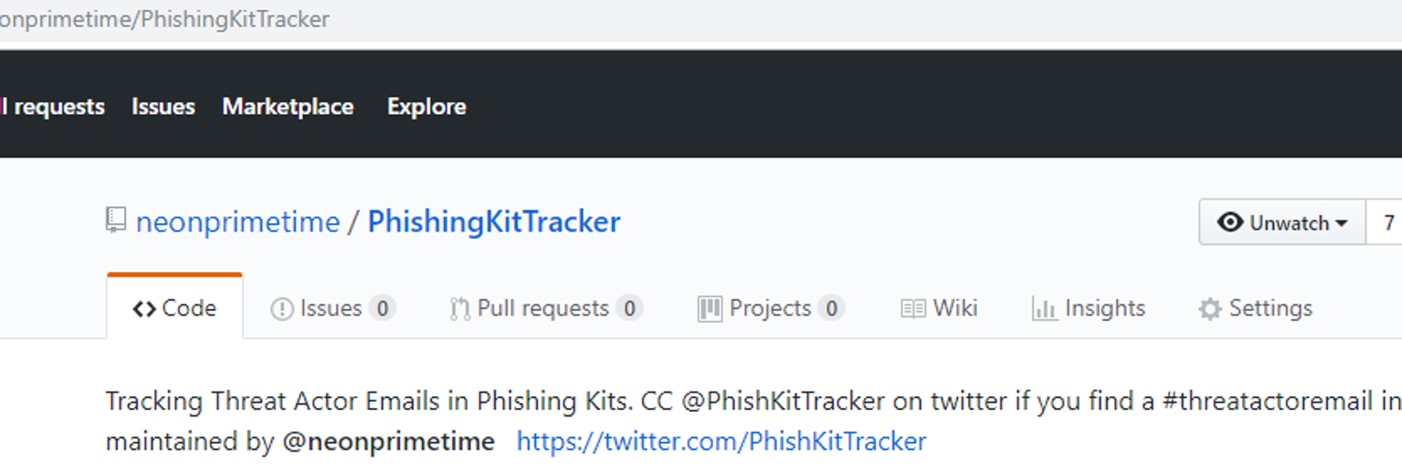Click the Projects board icon
Viewport: 1402px width, 467px height.
[x=710, y=309]
